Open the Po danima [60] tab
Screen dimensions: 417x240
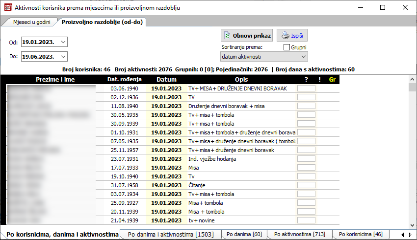(244, 235)
